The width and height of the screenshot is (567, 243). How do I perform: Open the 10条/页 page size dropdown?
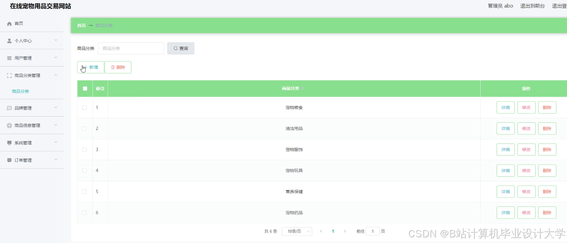point(297,231)
